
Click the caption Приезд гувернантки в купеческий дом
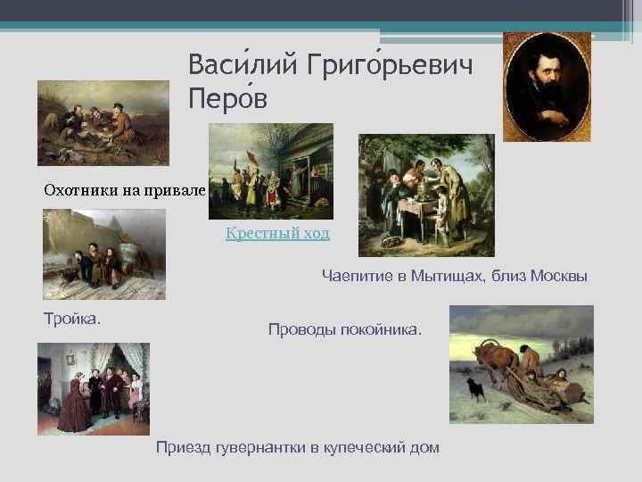[x=298, y=448]
